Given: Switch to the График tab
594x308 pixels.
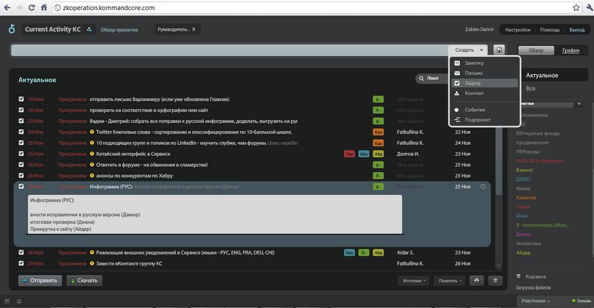Looking at the screenshot, I should coord(571,51).
